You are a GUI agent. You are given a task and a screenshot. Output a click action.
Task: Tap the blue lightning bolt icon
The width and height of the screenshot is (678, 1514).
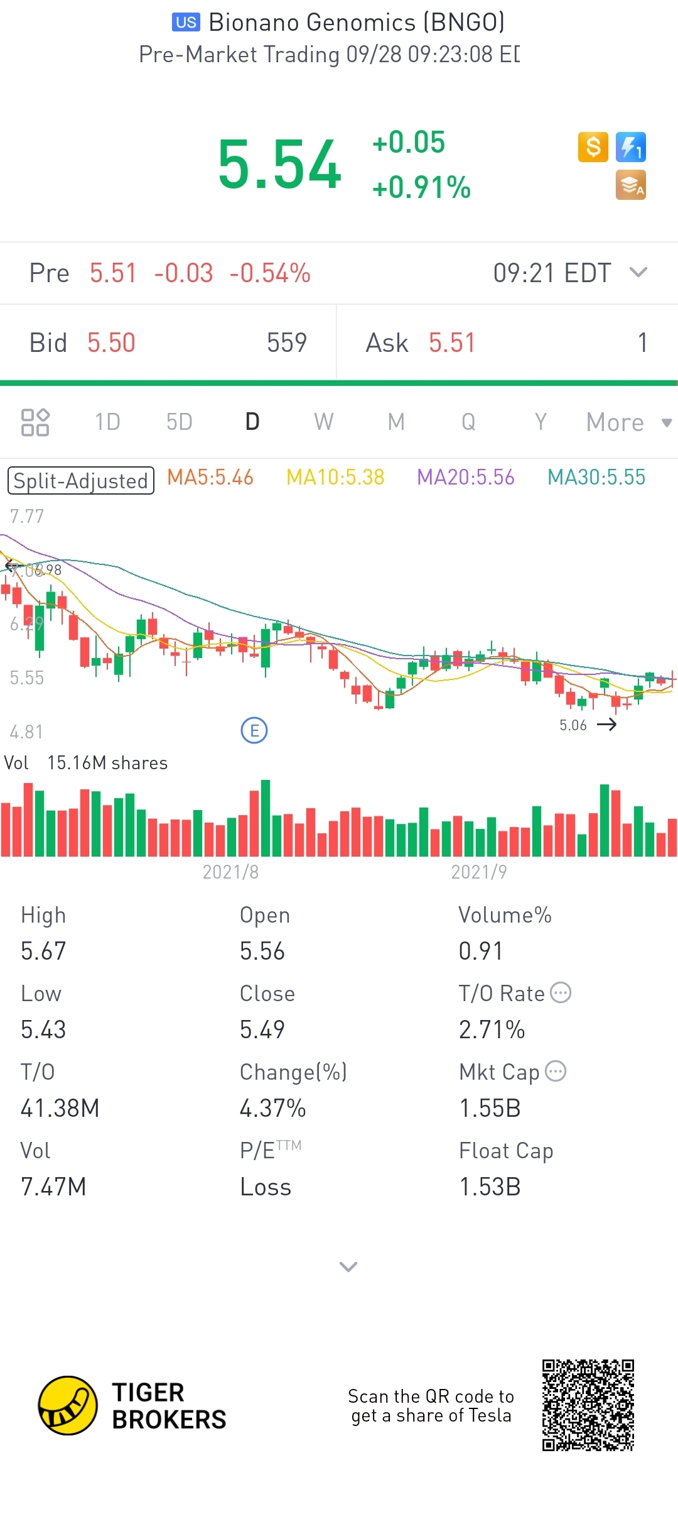(x=631, y=147)
